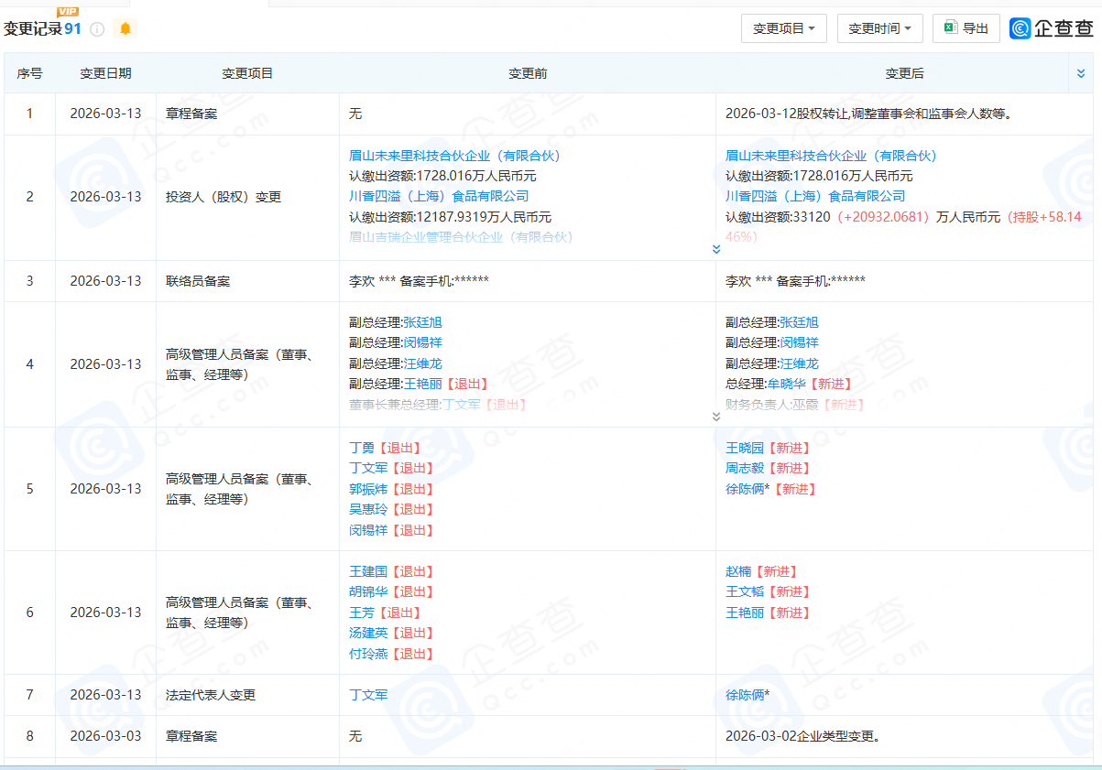Click the 导出 export button

pos(966,28)
